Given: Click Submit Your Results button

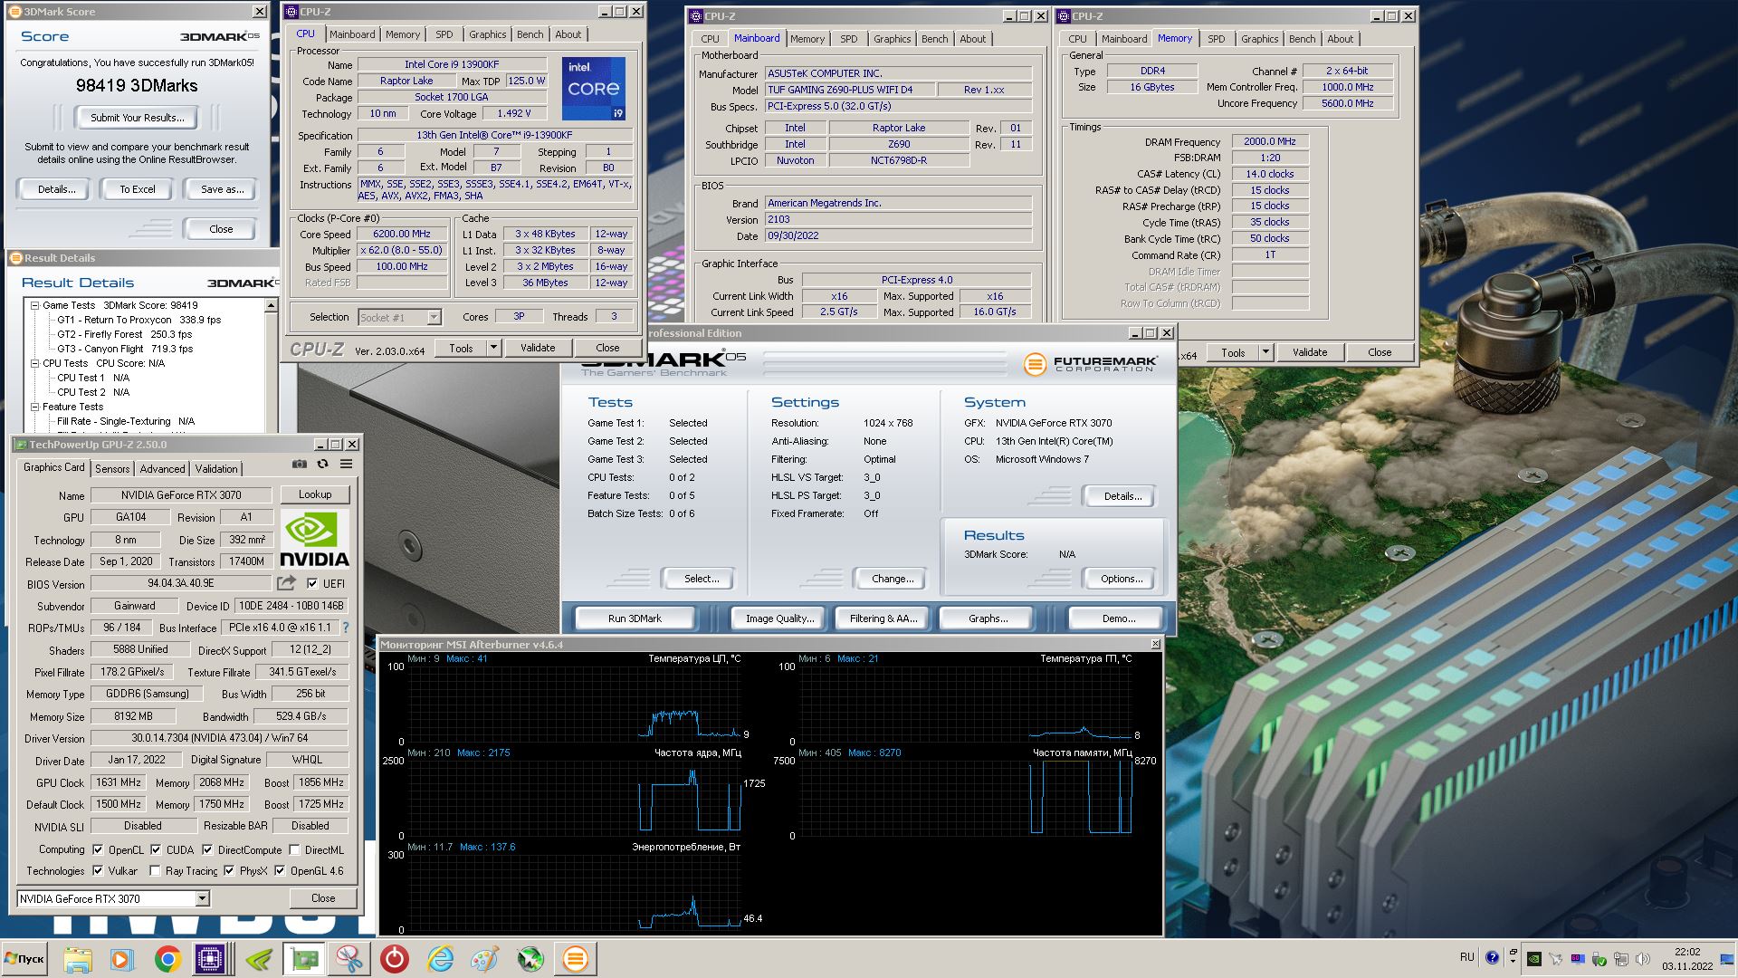Looking at the screenshot, I should (x=137, y=118).
